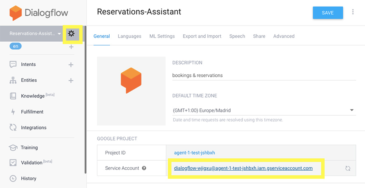
Task: Open Intents in the sidebar
Action: pos(28,64)
